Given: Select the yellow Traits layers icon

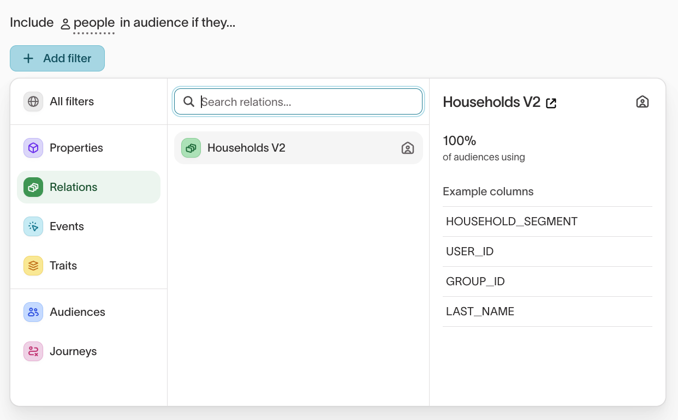Looking at the screenshot, I should [33, 266].
